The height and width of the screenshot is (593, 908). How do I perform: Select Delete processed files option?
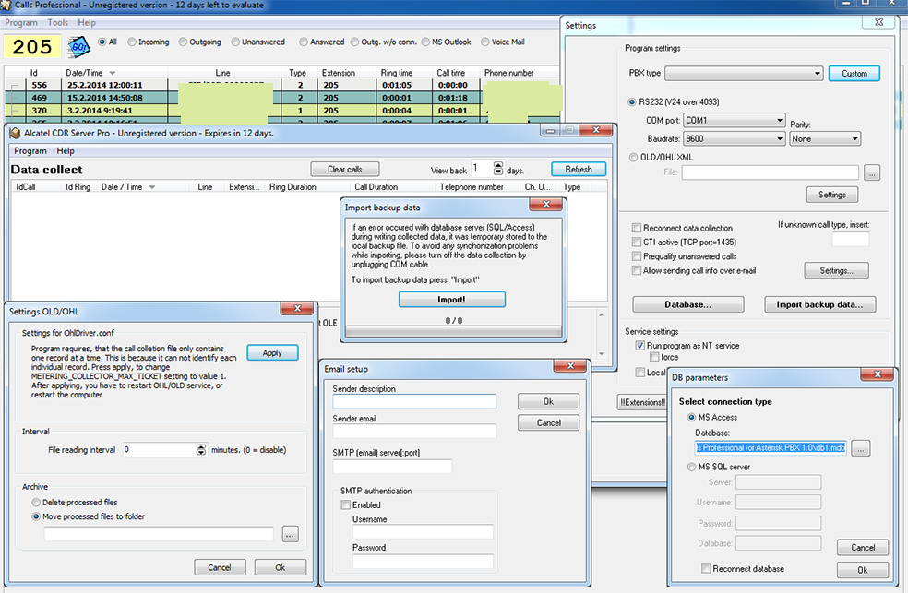point(36,503)
